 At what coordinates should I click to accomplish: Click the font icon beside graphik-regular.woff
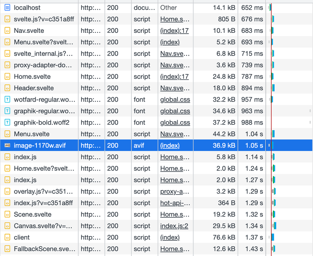[7, 111]
